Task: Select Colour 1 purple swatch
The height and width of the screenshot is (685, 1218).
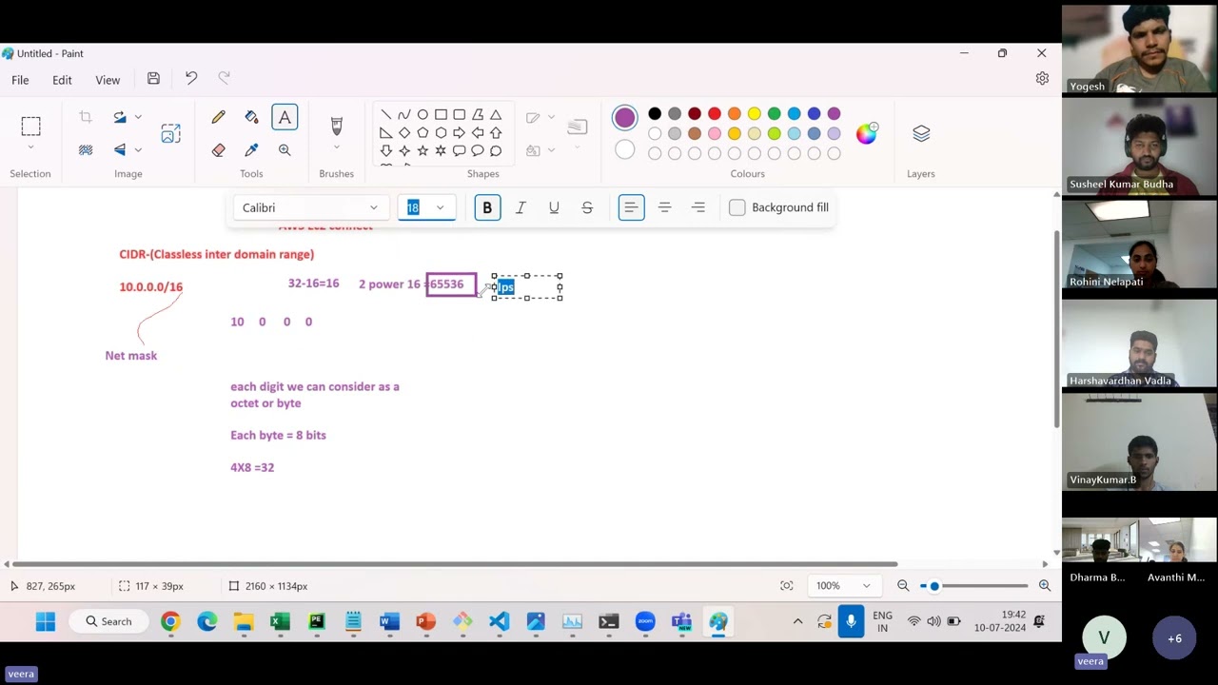Action: click(x=624, y=117)
